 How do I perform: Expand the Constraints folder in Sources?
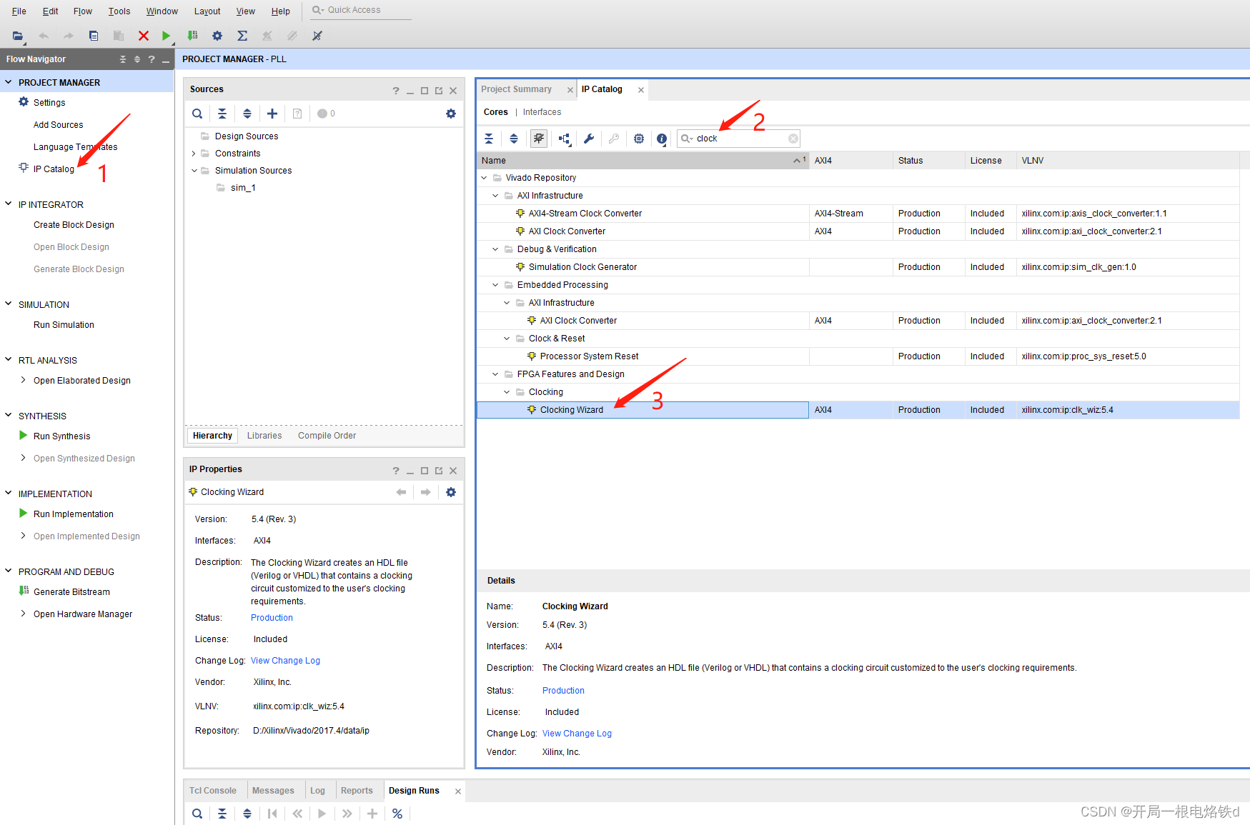click(194, 154)
